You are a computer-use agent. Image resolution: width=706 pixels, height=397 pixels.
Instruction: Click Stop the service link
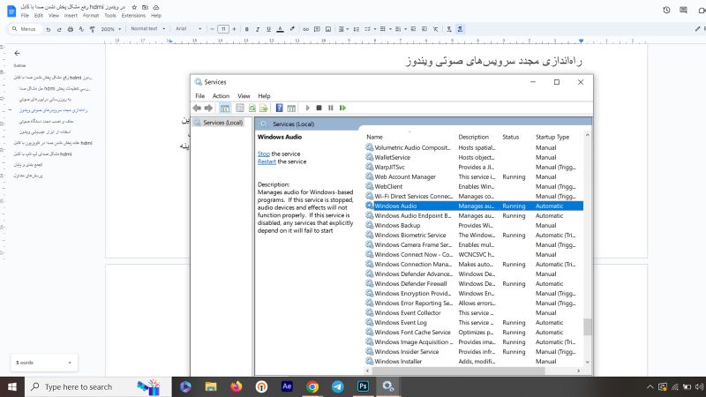(263, 154)
